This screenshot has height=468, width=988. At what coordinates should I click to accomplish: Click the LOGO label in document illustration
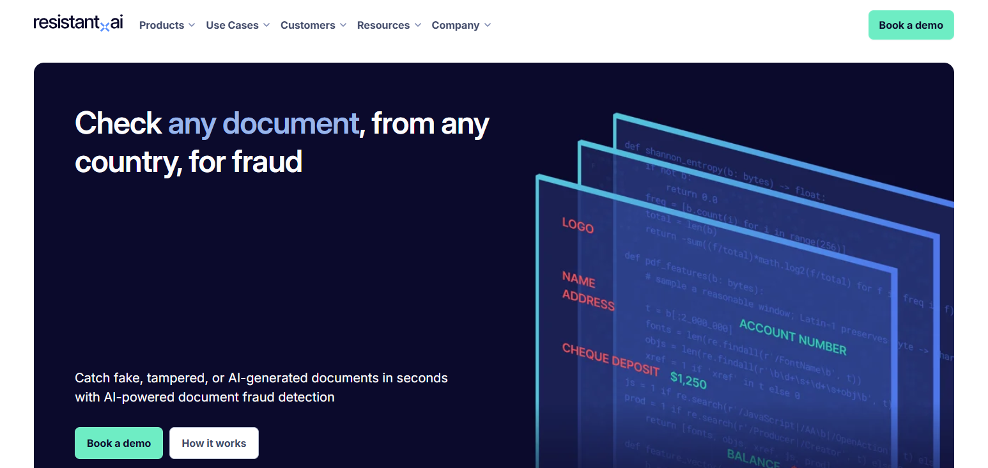[578, 225]
